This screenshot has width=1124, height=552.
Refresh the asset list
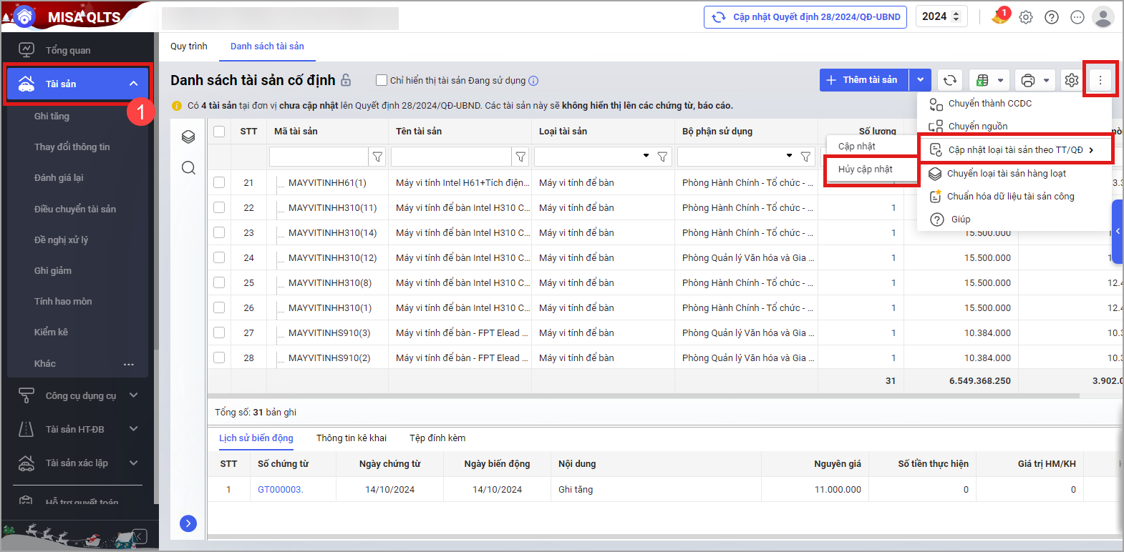click(x=950, y=80)
